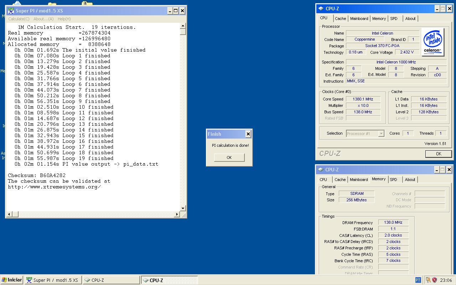Minimize the Super PI window
This screenshot has width=456, height=285.
pos(170,11)
